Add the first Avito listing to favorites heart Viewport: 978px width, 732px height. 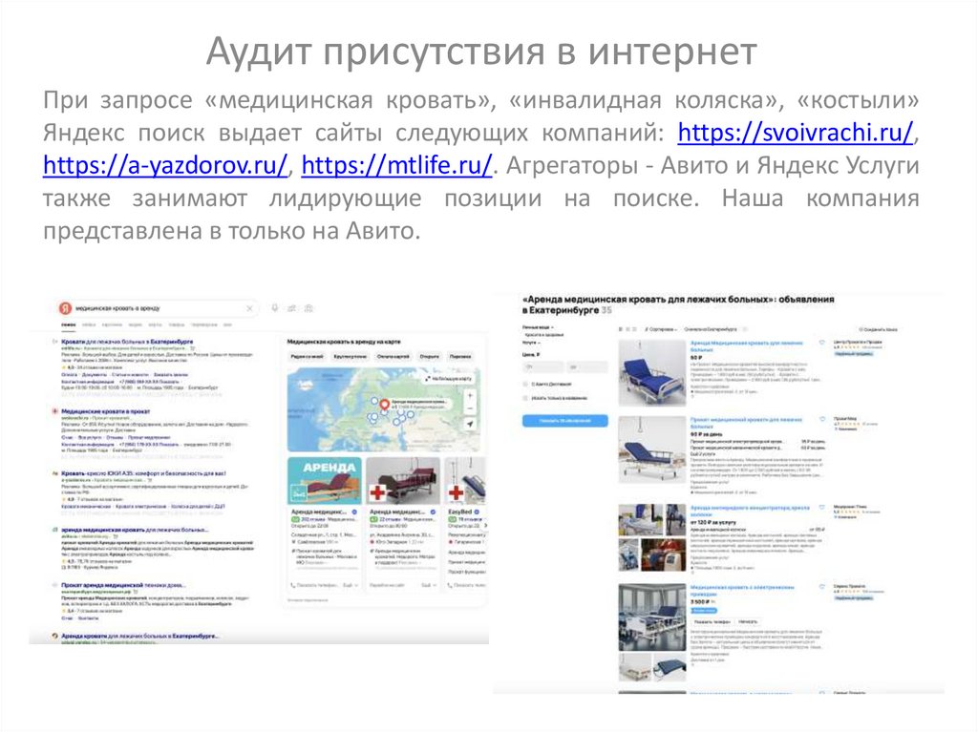[822, 343]
